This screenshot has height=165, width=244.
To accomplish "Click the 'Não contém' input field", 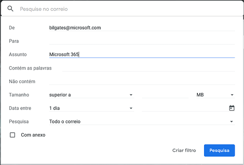I will (x=142, y=81).
